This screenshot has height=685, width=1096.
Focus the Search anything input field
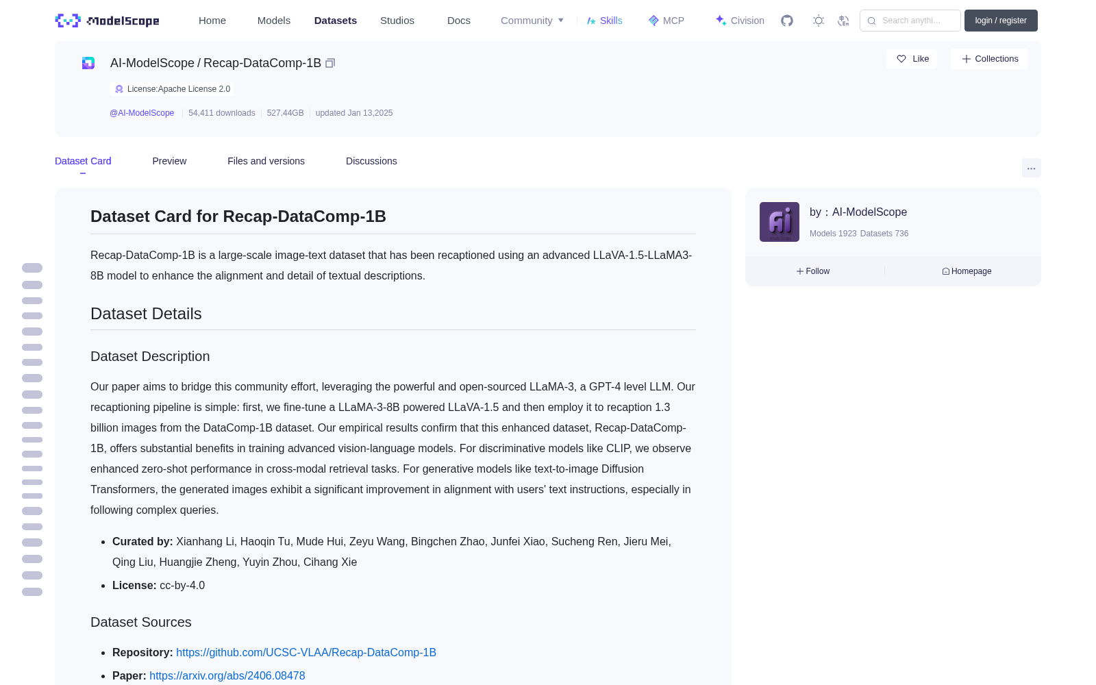910,21
